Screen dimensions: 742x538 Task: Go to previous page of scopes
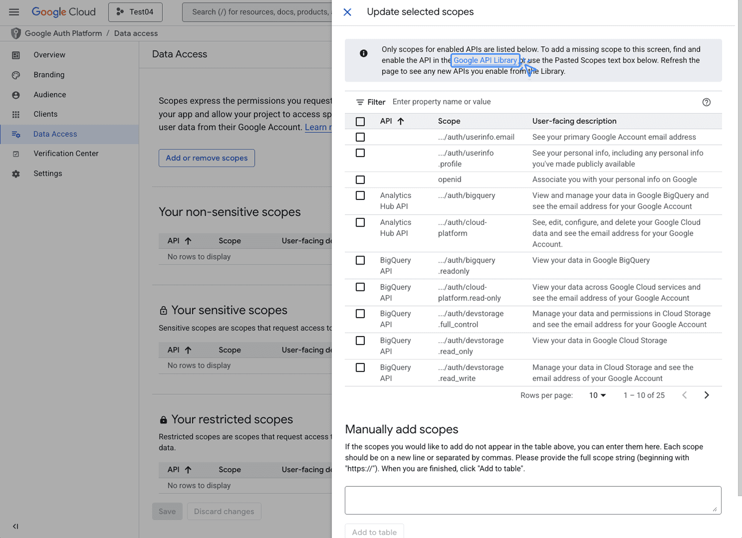[684, 395]
